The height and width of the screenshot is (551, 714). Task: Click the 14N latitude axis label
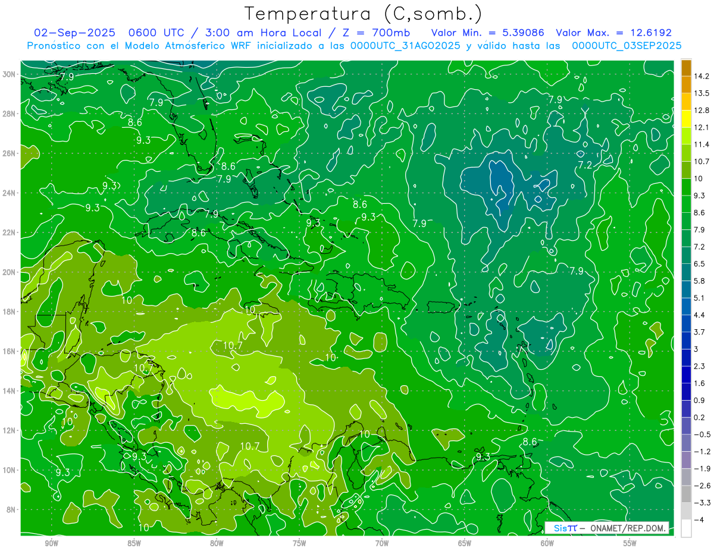pyautogui.click(x=9, y=391)
